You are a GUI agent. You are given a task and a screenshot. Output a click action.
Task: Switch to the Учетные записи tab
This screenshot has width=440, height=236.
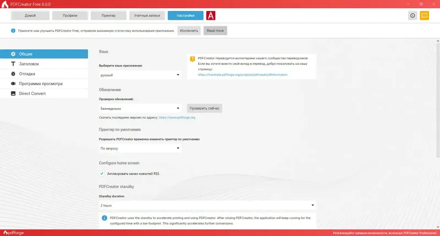point(147,16)
